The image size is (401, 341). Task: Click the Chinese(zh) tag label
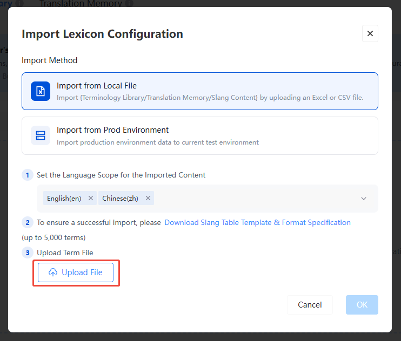pyautogui.click(x=120, y=199)
